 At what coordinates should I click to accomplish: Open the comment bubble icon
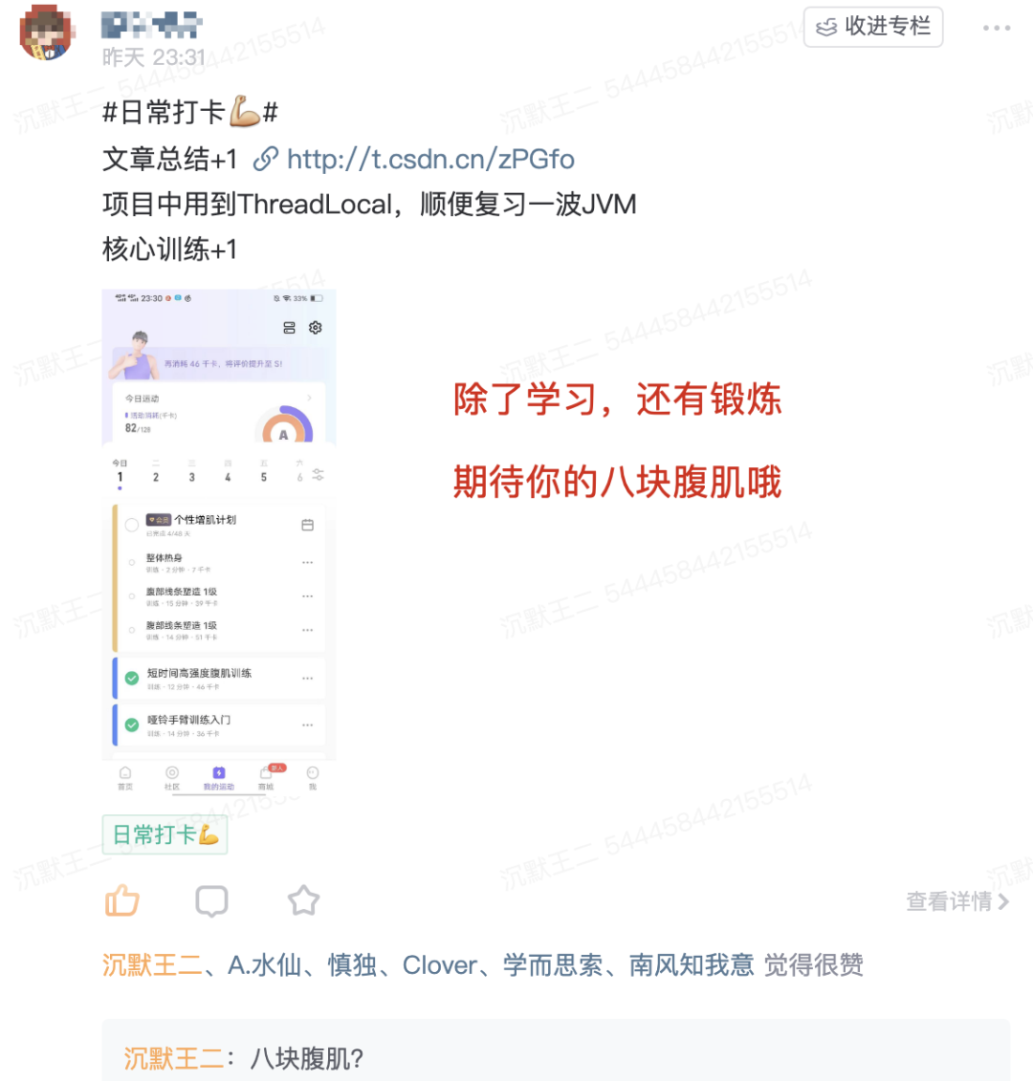click(211, 901)
